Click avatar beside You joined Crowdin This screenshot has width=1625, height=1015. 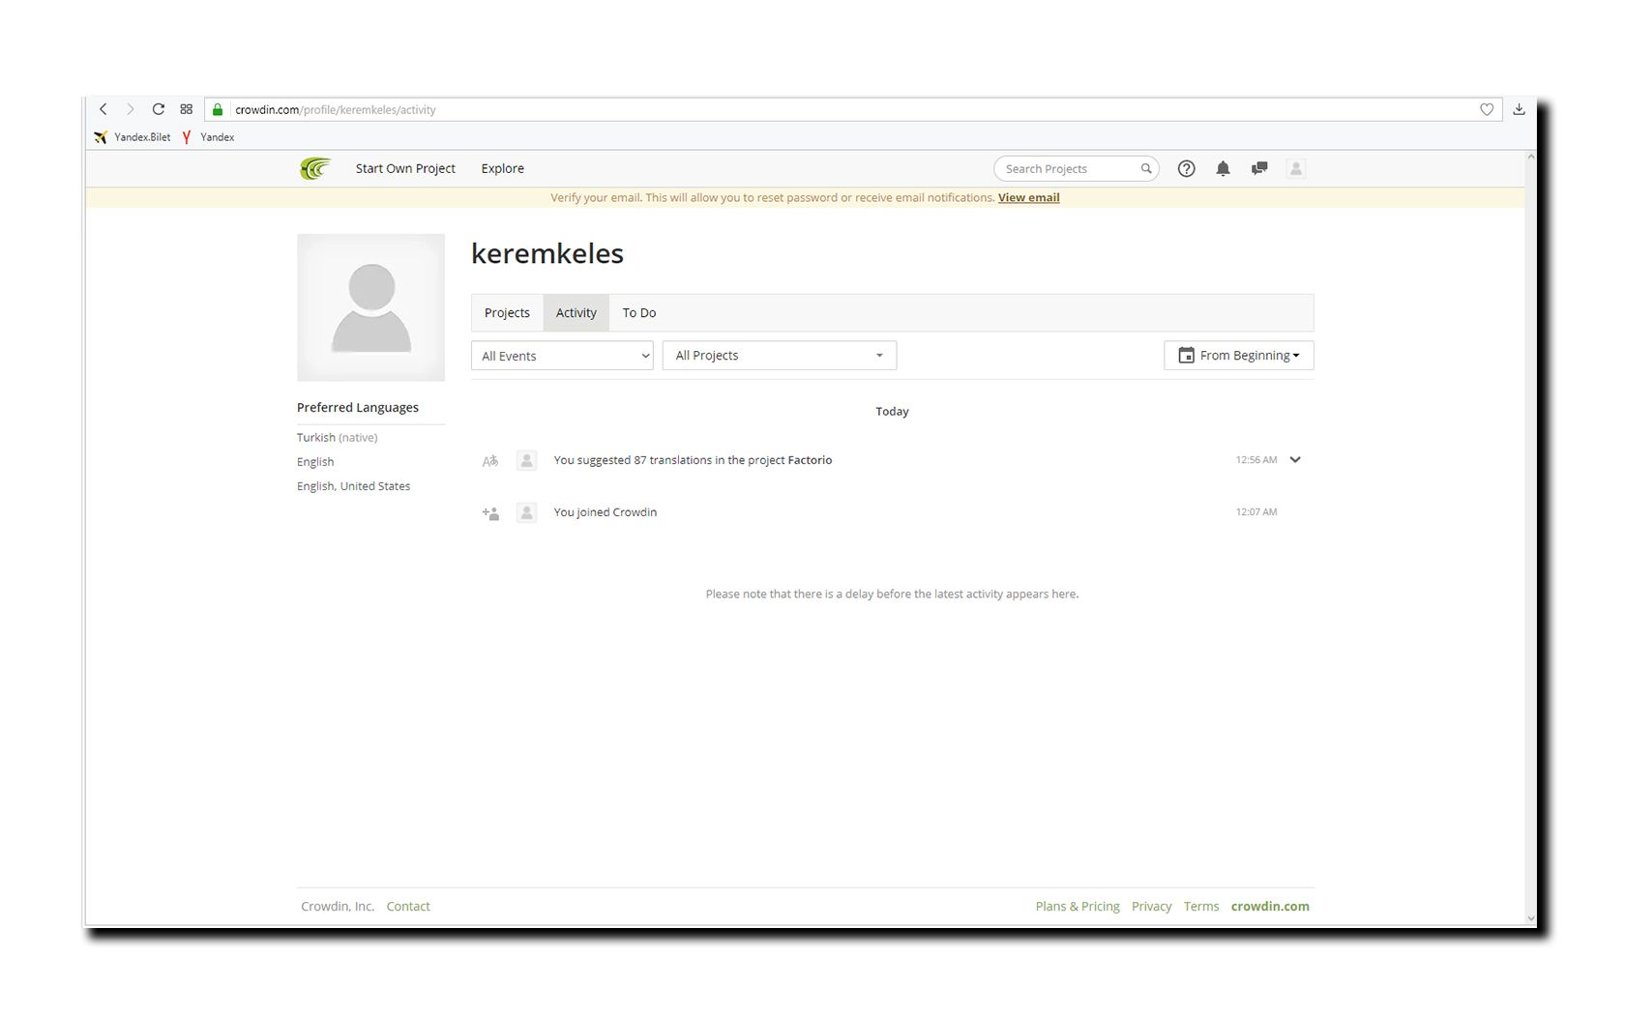526,512
